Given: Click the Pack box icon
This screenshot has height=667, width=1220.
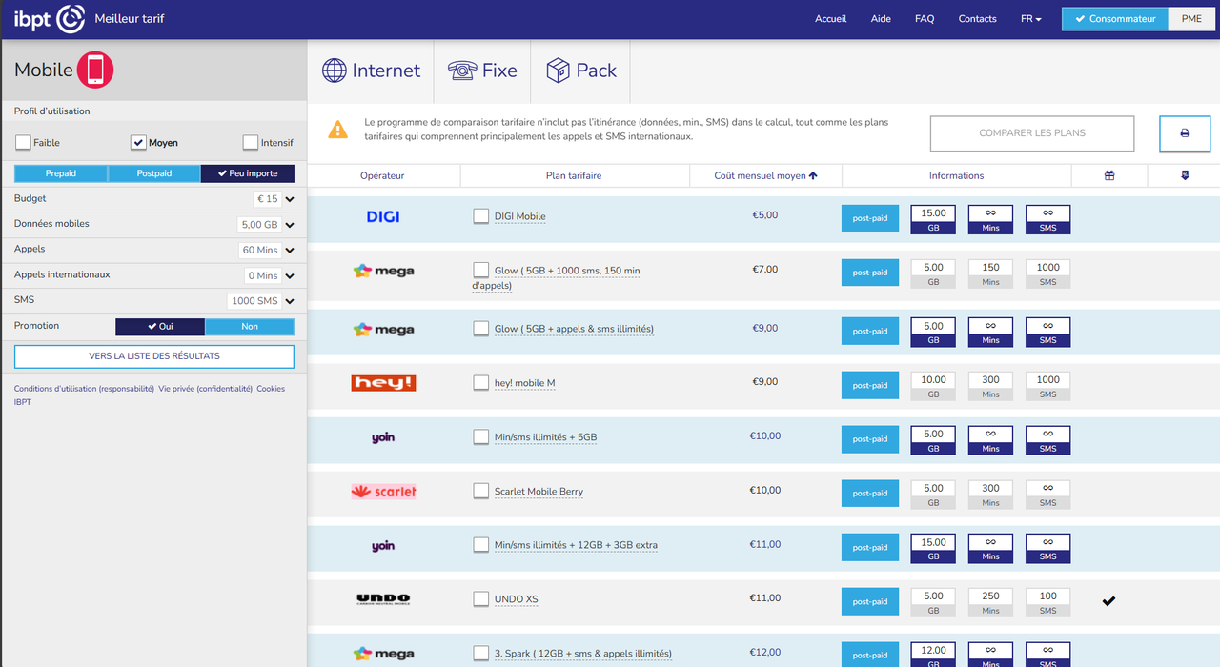Looking at the screenshot, I should click(x=558, y=71).
